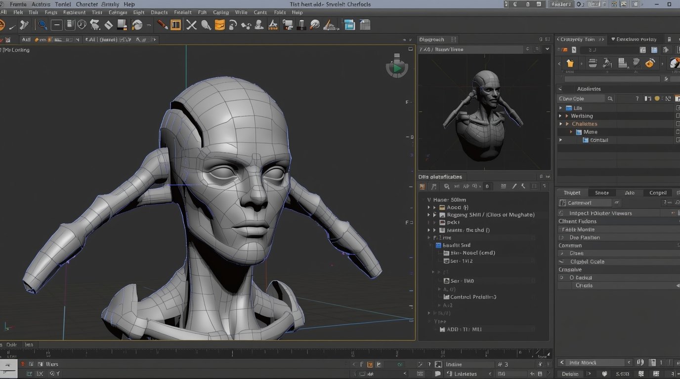Image resolution: width=680 pixels, height=379 pixels.
Task: Toggle the checkbox on the Chalishes row
Action: 677,124
